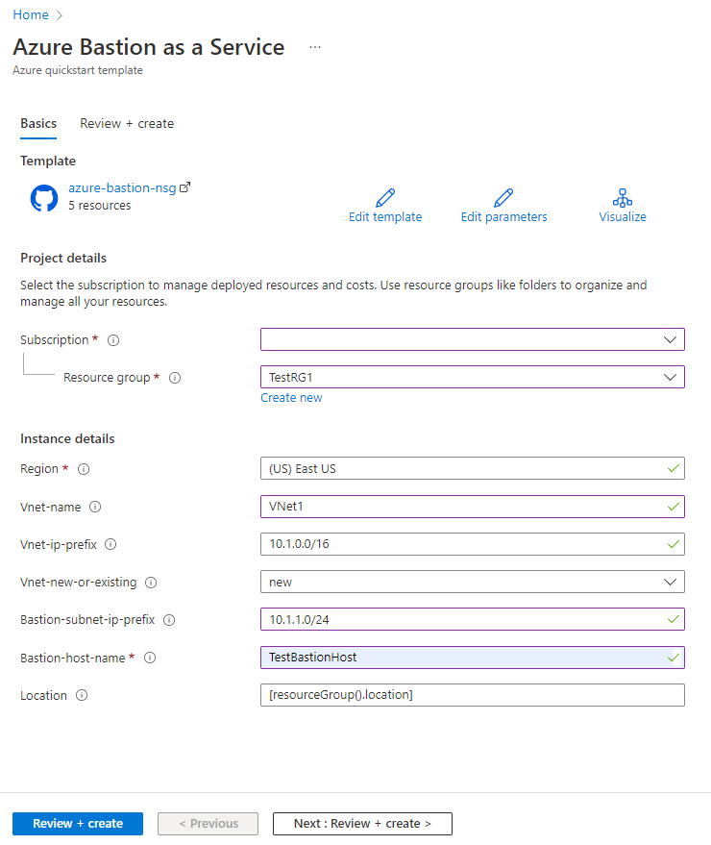711x845 pixels.
Task: Click the Visualize link text
Action: 623,216
